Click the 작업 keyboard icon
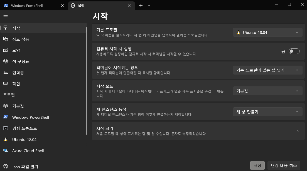 pos(6,83)
